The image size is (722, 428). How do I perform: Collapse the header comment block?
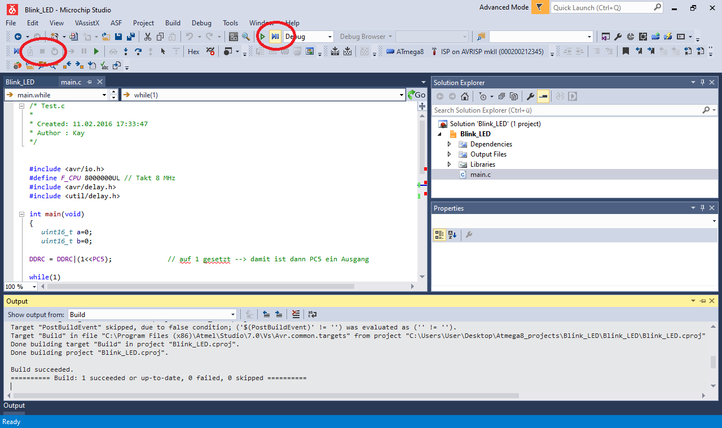coord(21,106)
